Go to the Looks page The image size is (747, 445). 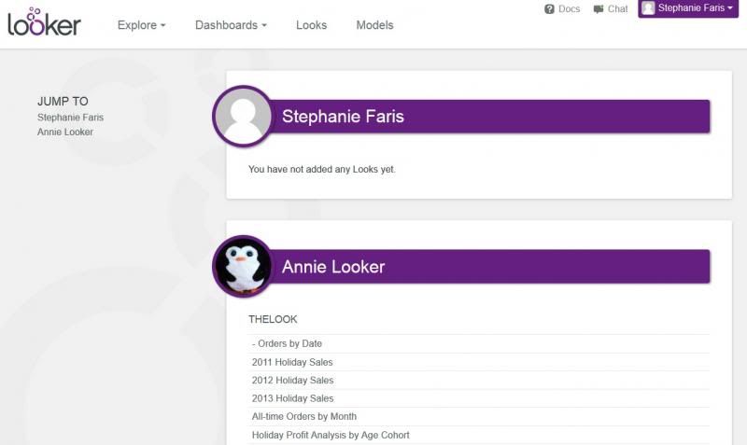[x=311, y=25]
